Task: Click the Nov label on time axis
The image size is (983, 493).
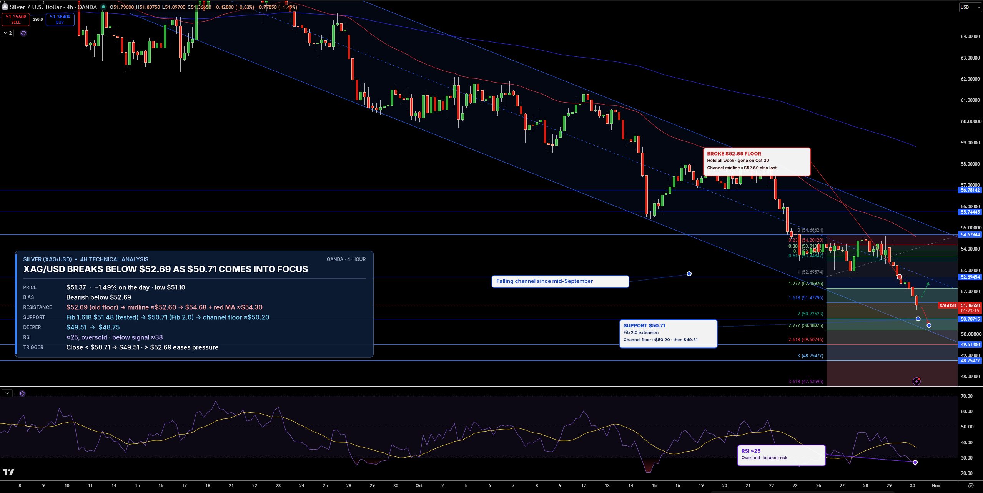Action: [936, 486]
